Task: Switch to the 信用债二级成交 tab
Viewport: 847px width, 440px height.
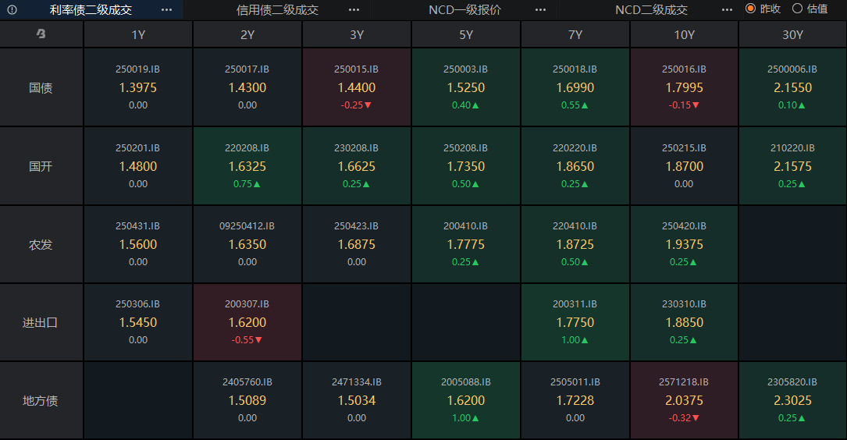Action: click(x=277, y=9)
